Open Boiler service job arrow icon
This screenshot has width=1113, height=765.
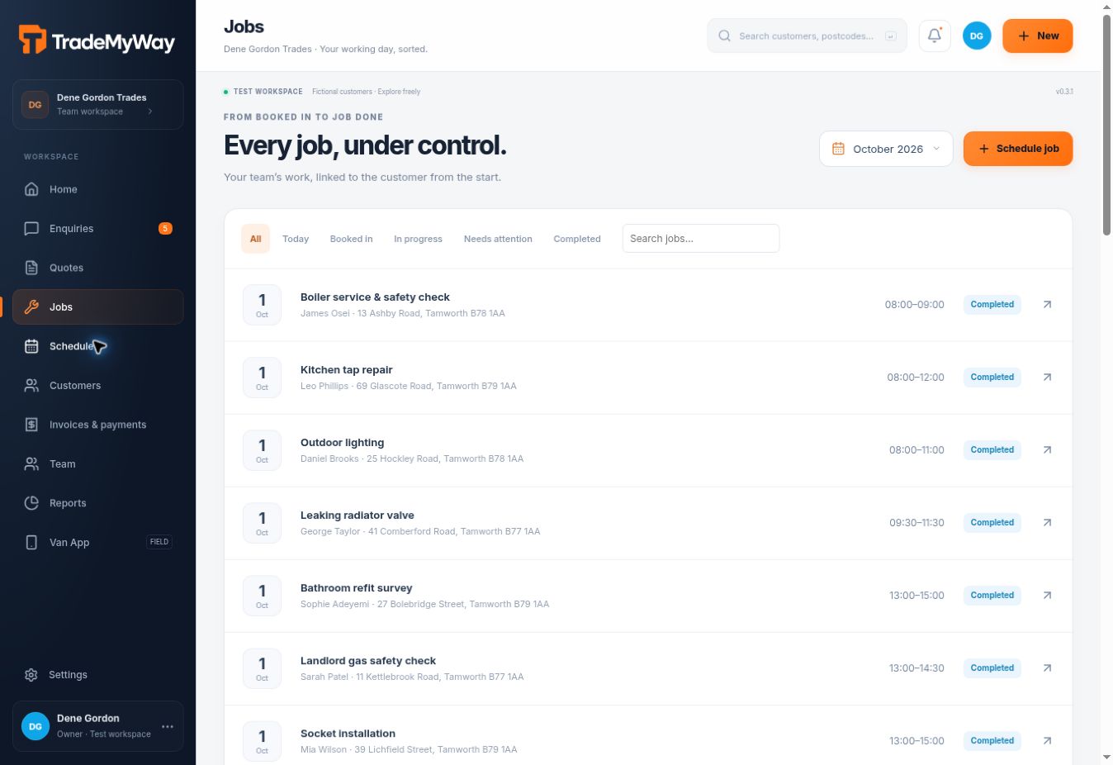[1047, 304]
